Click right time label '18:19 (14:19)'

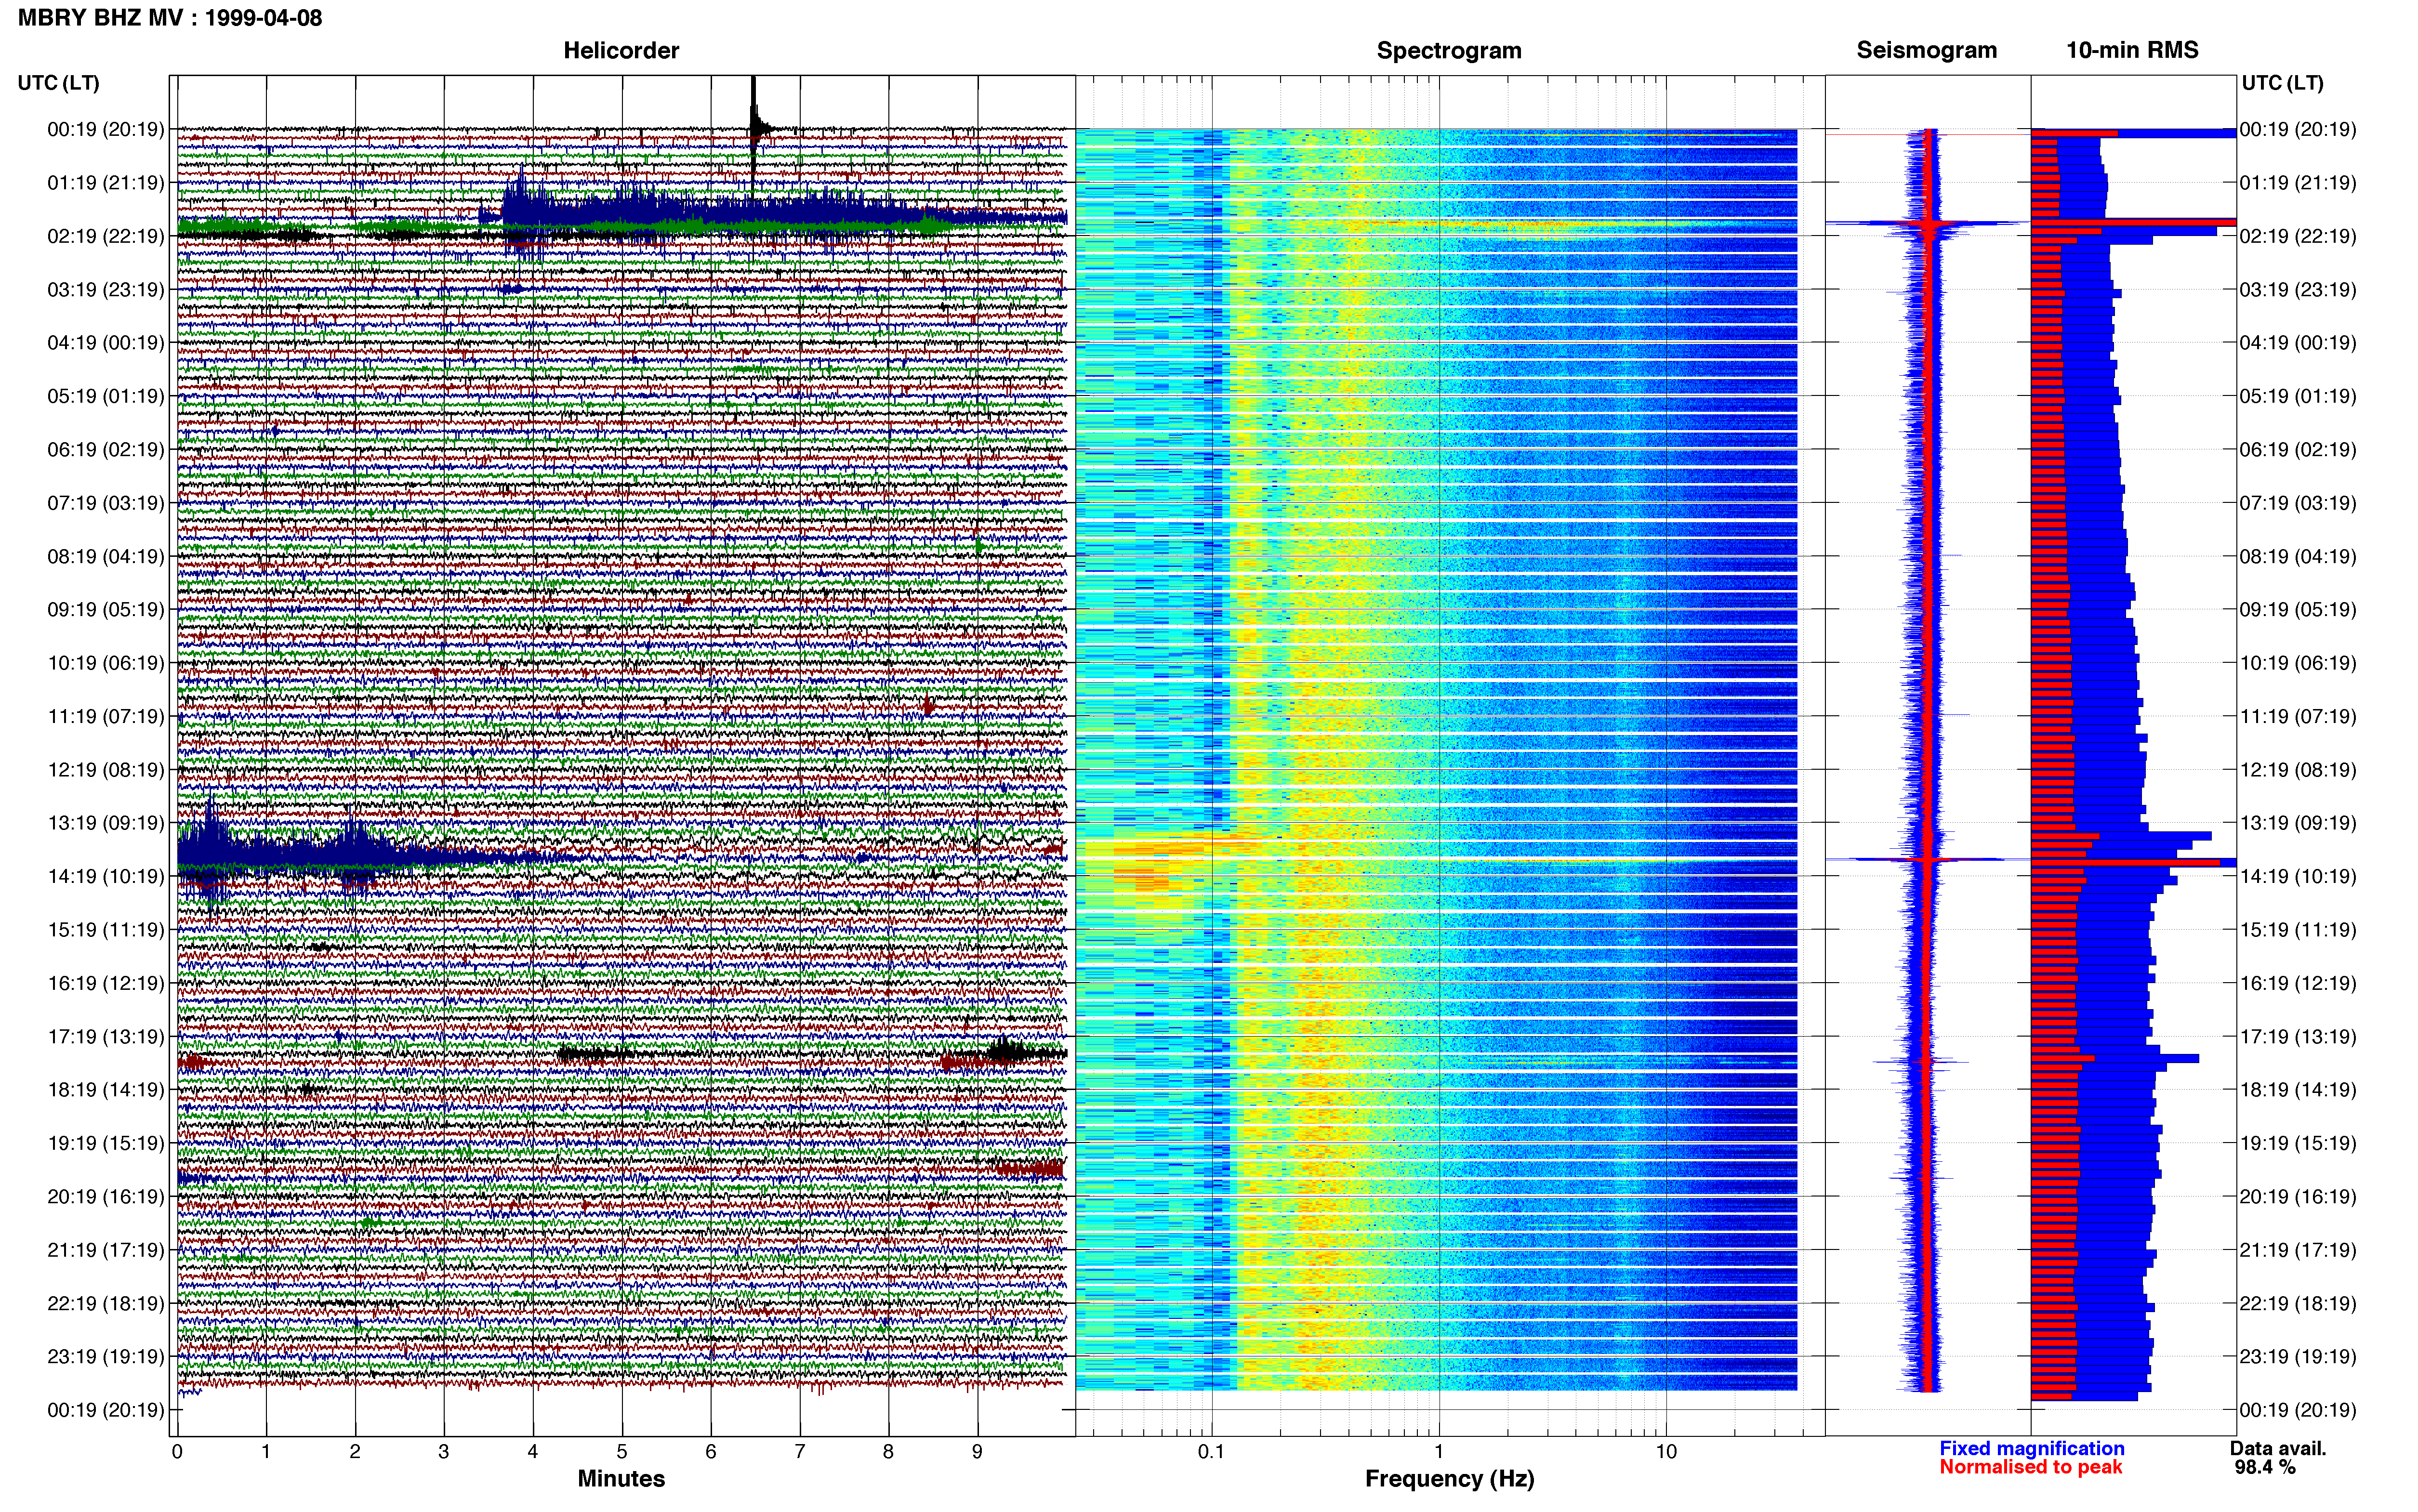[x=2298, y=1089]
